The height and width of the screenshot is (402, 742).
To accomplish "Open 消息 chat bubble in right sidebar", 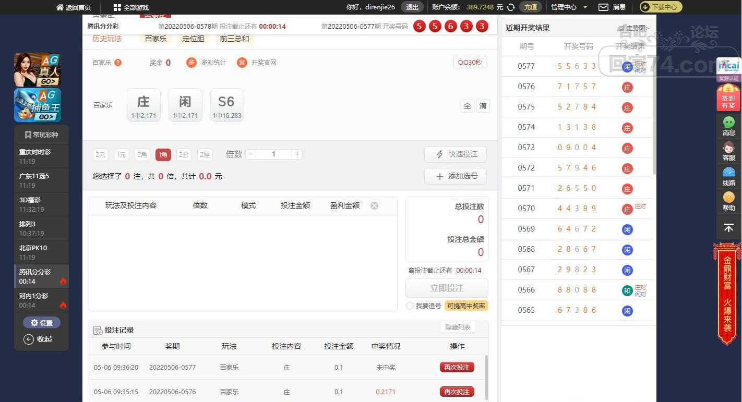I will pos(728,126).
